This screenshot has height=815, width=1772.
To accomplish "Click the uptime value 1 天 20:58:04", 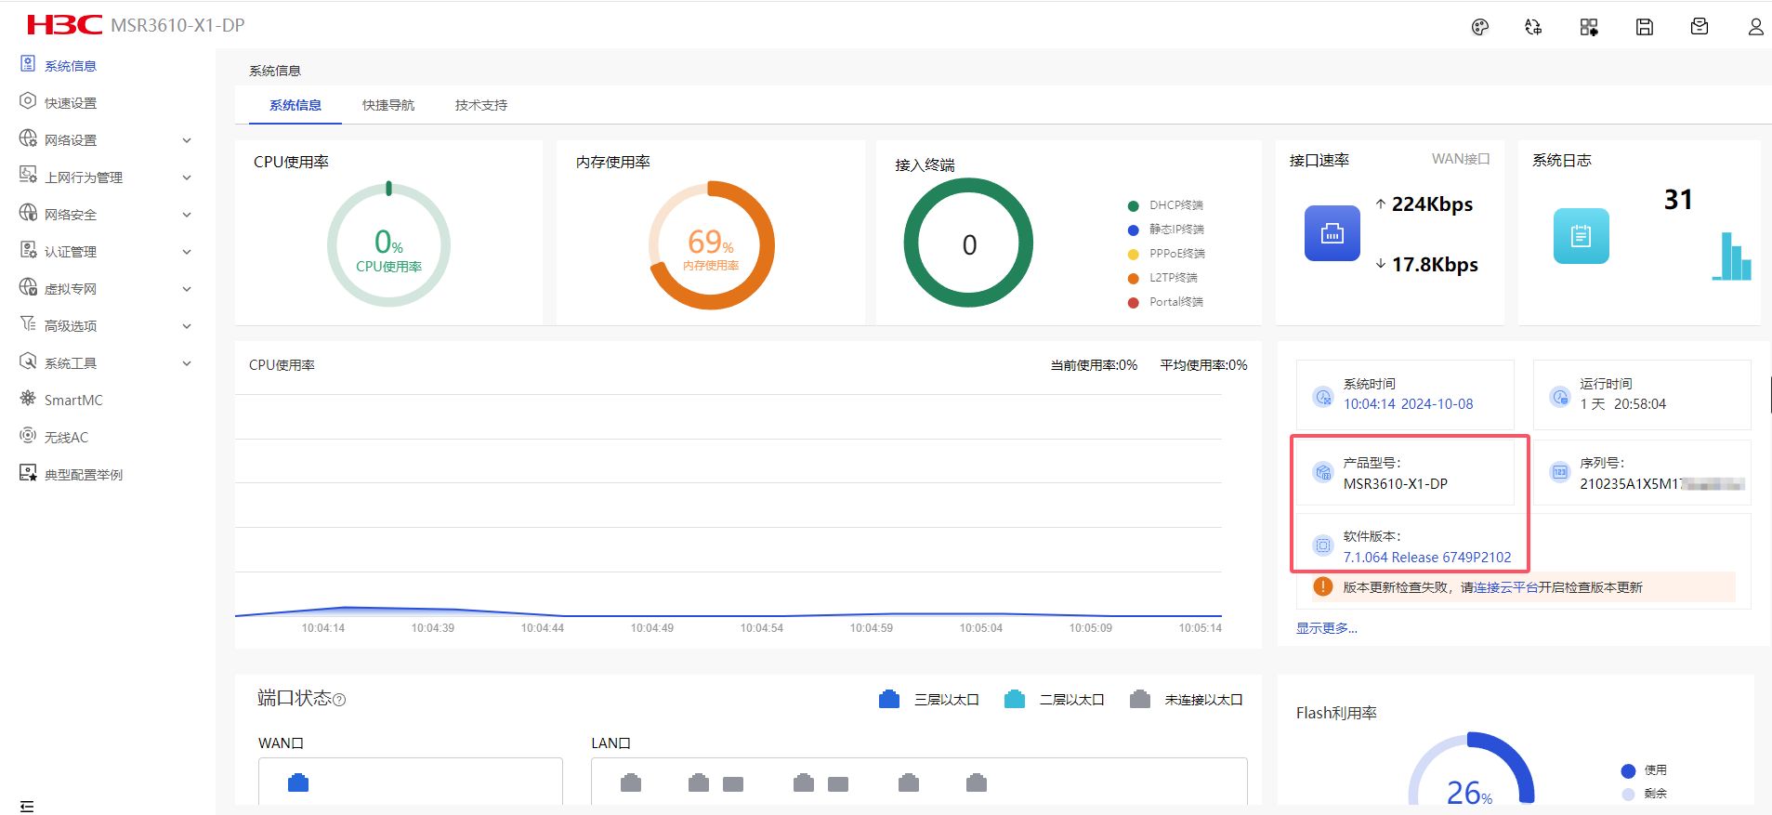I will coord(1622,404).
